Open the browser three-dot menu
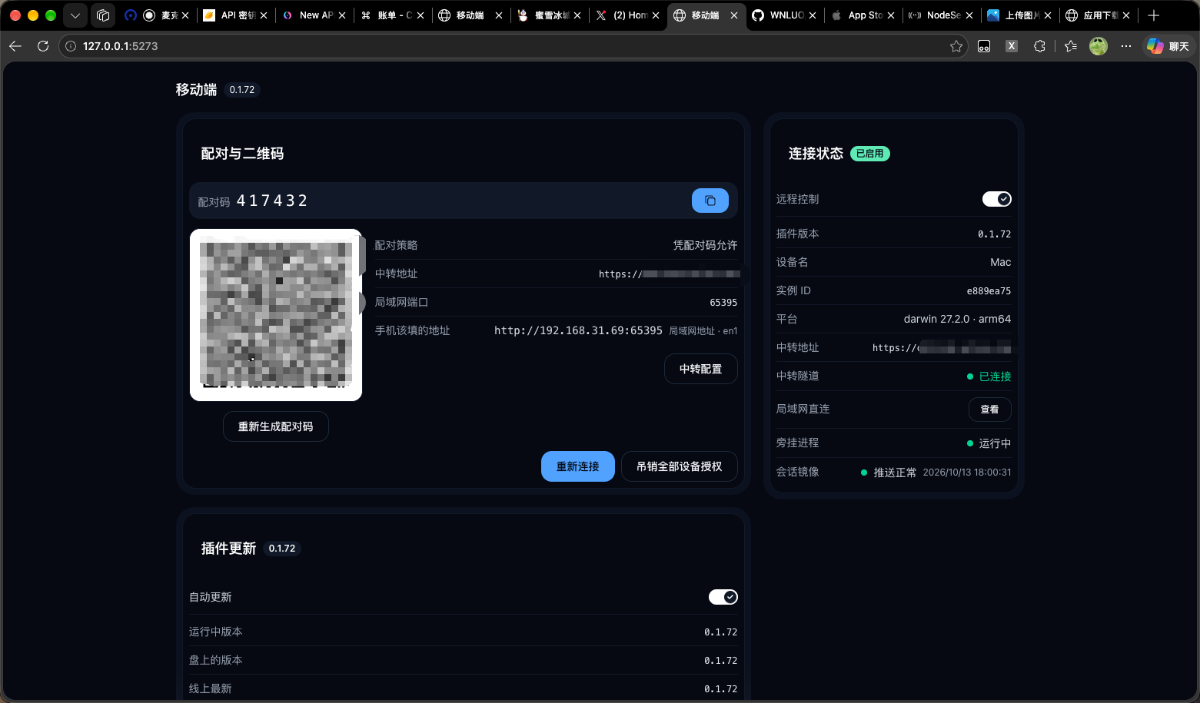Image resolution: width=1200 pixels, height=703 pixels. click(1126, 46)
